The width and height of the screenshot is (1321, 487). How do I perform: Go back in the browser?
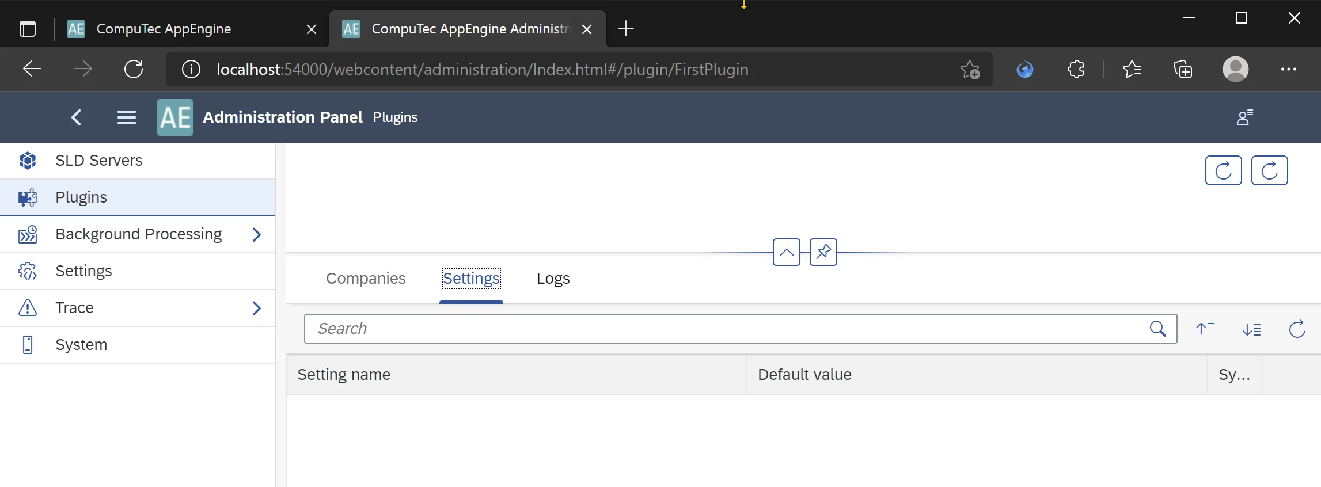coord(32,69)
